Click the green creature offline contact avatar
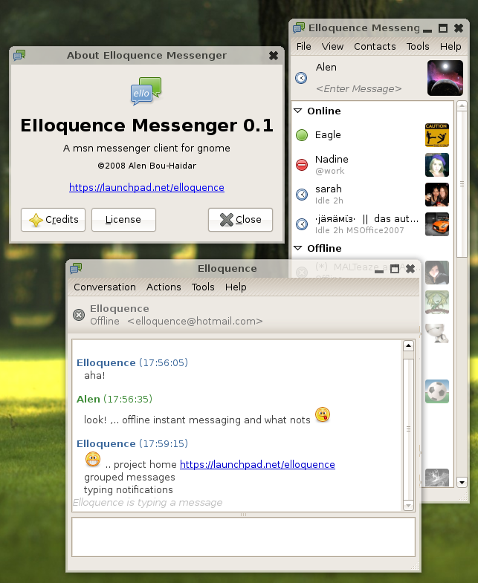 coord(437,302)
